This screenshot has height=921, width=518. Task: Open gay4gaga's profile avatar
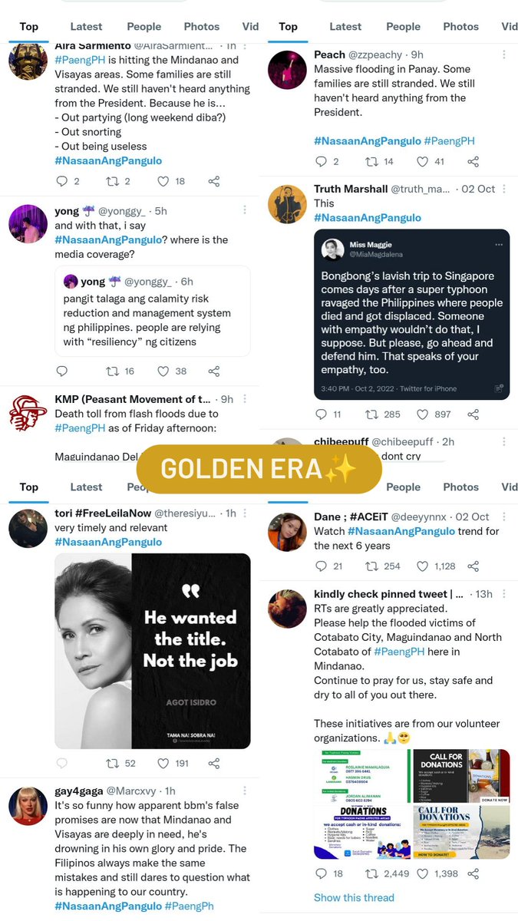(x=28, y=805)
